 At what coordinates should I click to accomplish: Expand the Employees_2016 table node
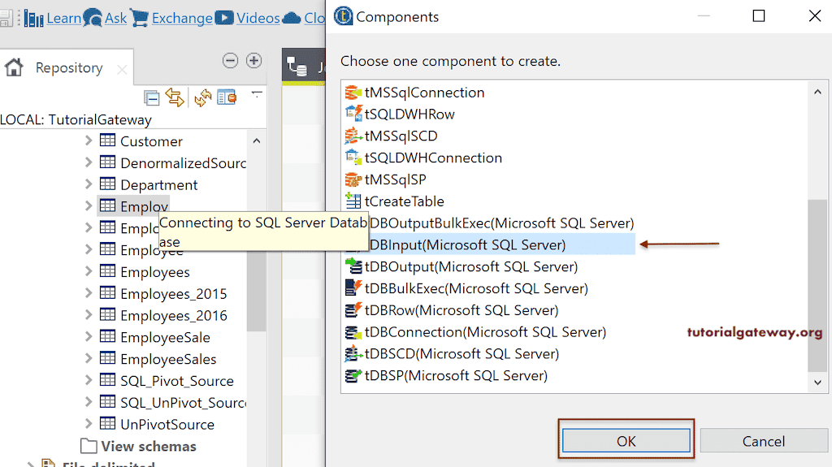(88, 314)
